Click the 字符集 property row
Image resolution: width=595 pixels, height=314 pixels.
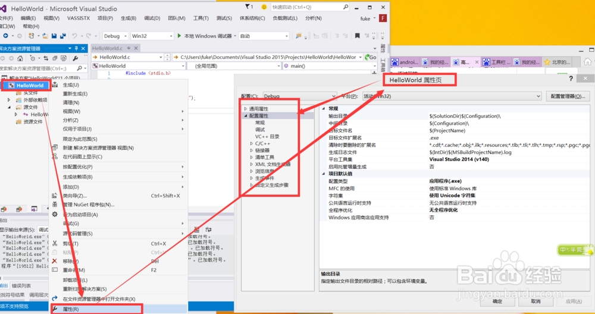(x=458, y=196)
